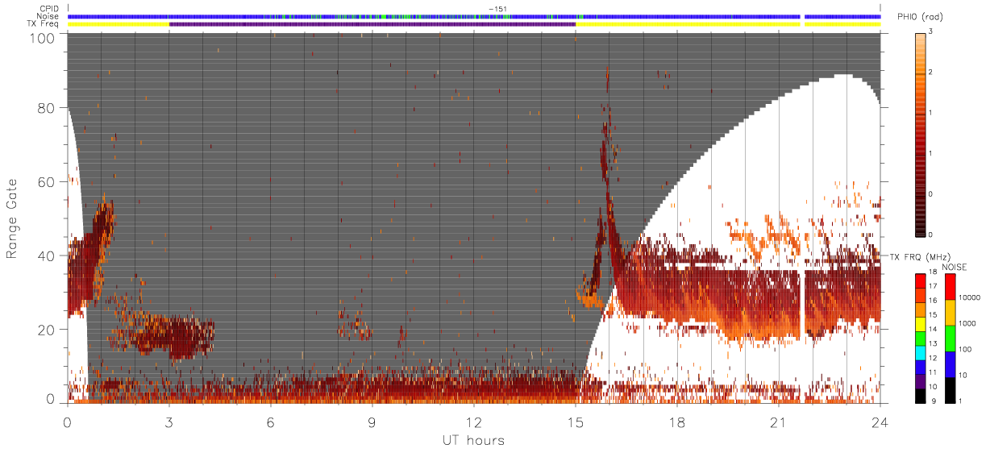Click the PHI0 (rad) colorbar title

tap(921, 17)
